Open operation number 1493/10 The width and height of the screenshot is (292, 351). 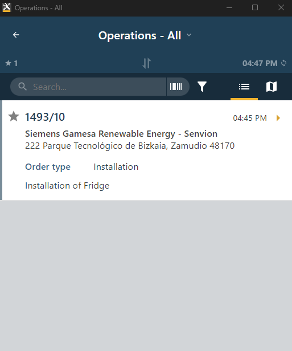pos(45,117)
